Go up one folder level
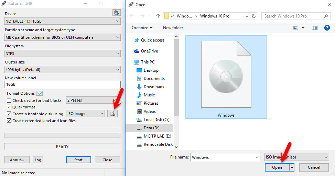This screenshot has height=176, width=335. click(x=158, y=16)
